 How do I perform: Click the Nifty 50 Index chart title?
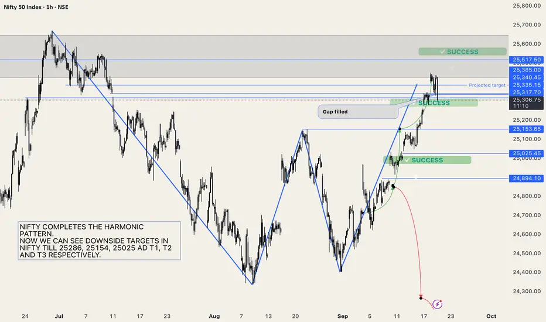tap(36, 7)
